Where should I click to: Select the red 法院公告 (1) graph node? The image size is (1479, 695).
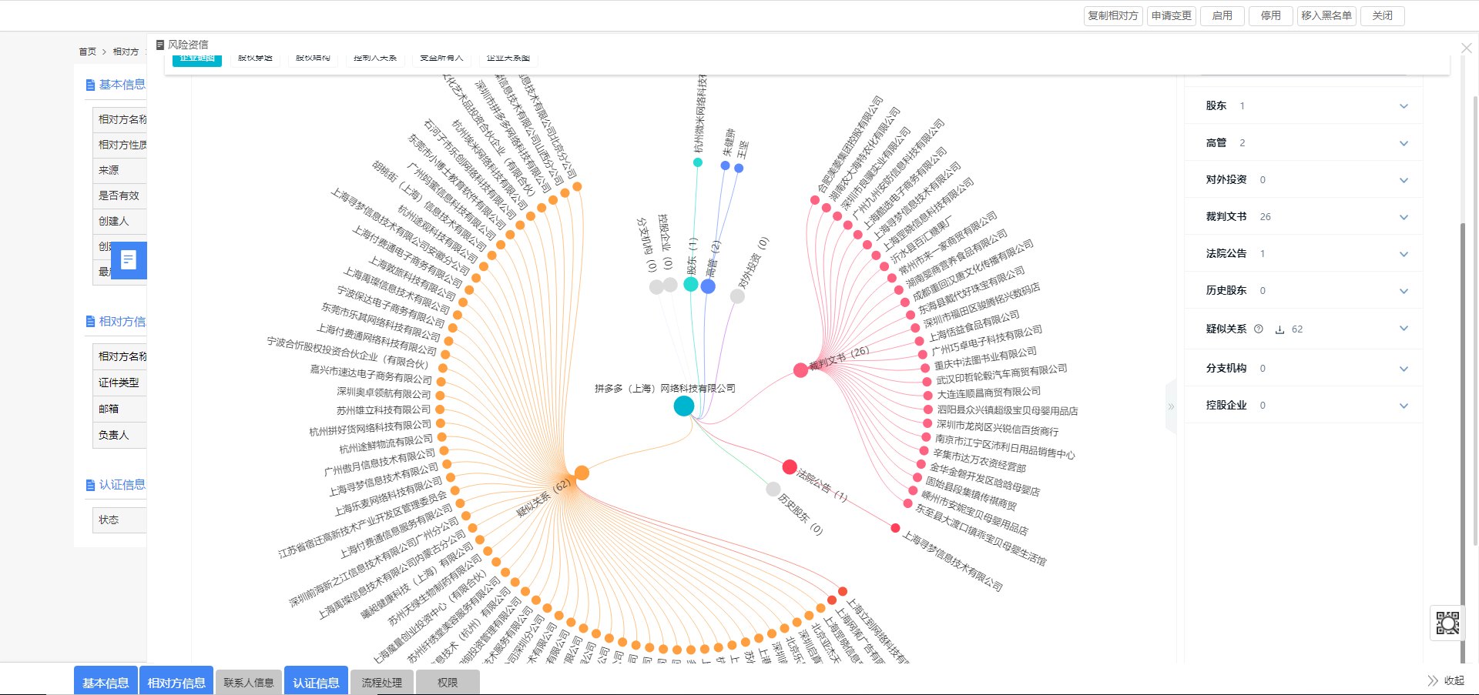coord(789,467)
